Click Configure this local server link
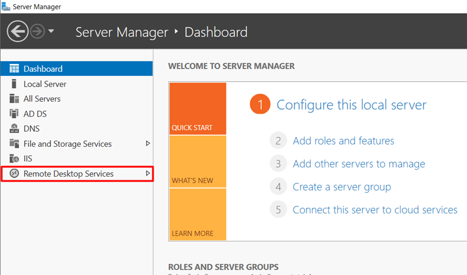Viewport: 467px width, 275px height. pyautogui.click(x=351, y=105)
